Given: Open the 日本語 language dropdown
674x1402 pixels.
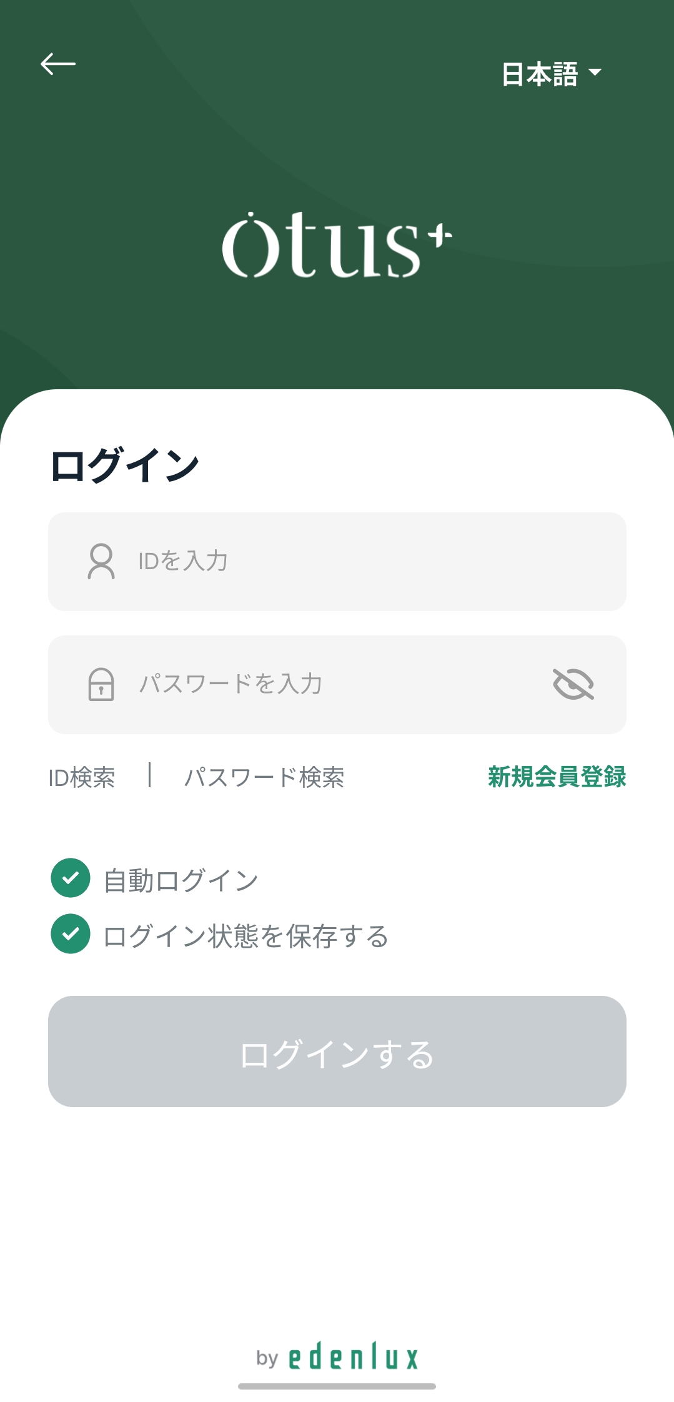Looking at the screenshot, I should click(x=552, y=74).
